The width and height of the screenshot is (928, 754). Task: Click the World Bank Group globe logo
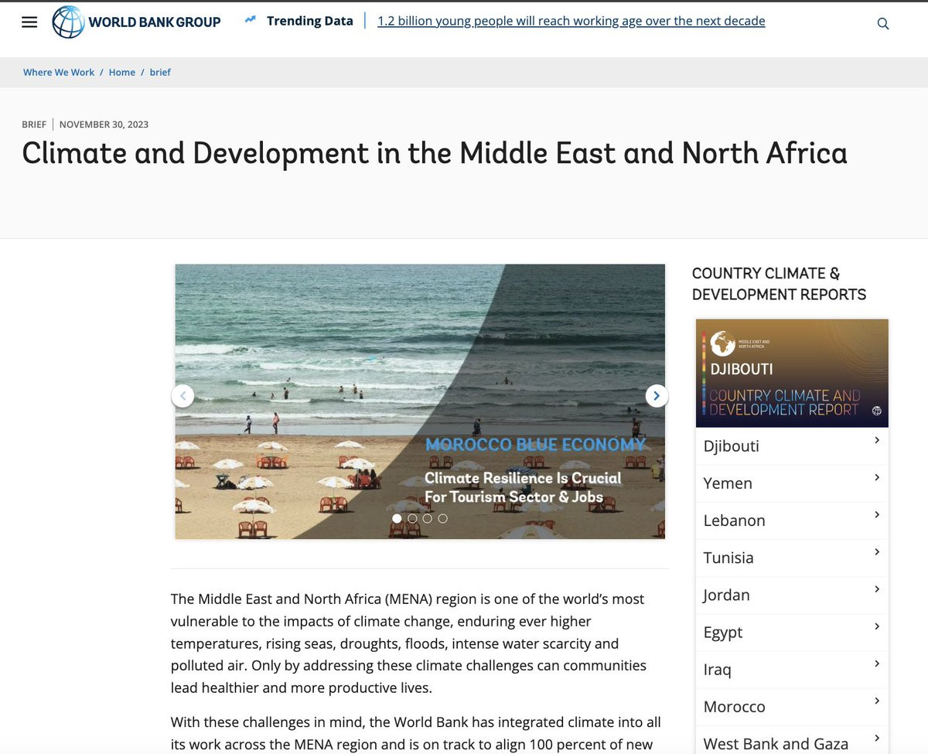(68, 22)
